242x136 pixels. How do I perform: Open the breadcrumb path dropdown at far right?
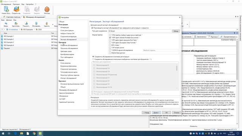tap(237, 29)
